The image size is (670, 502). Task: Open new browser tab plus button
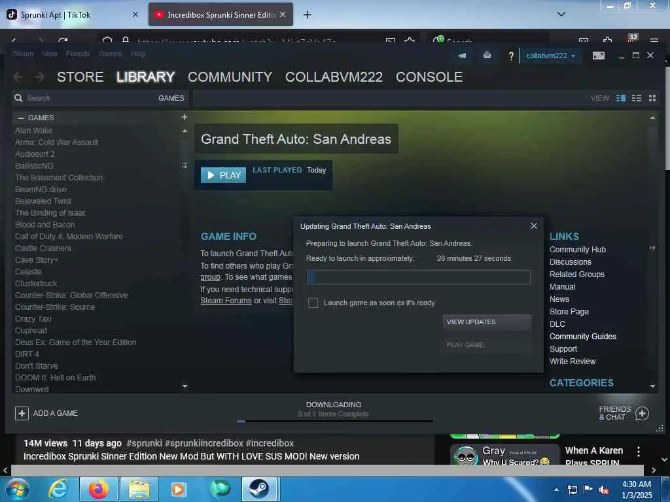(307, 15)
